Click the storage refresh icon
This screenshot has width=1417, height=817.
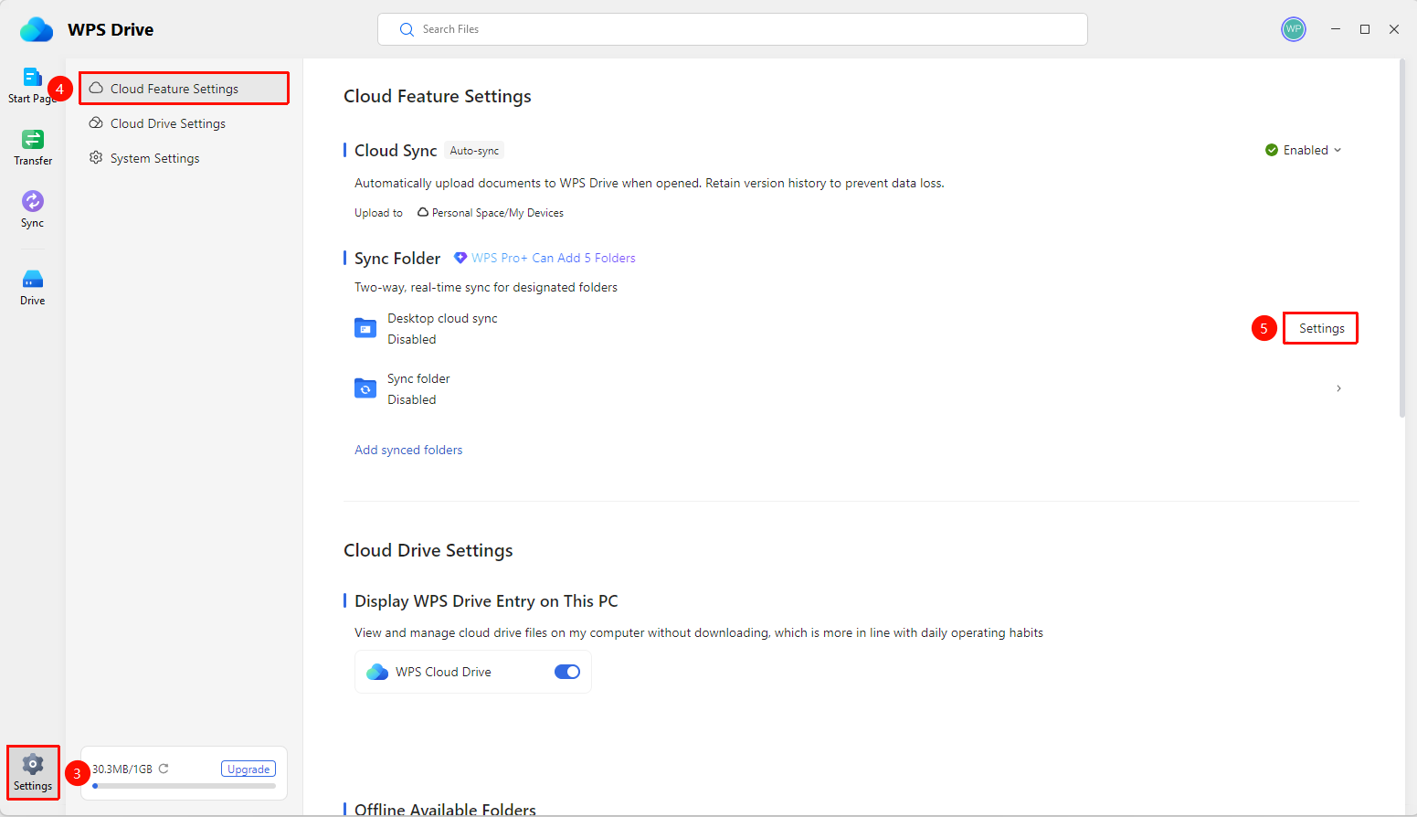164,769
